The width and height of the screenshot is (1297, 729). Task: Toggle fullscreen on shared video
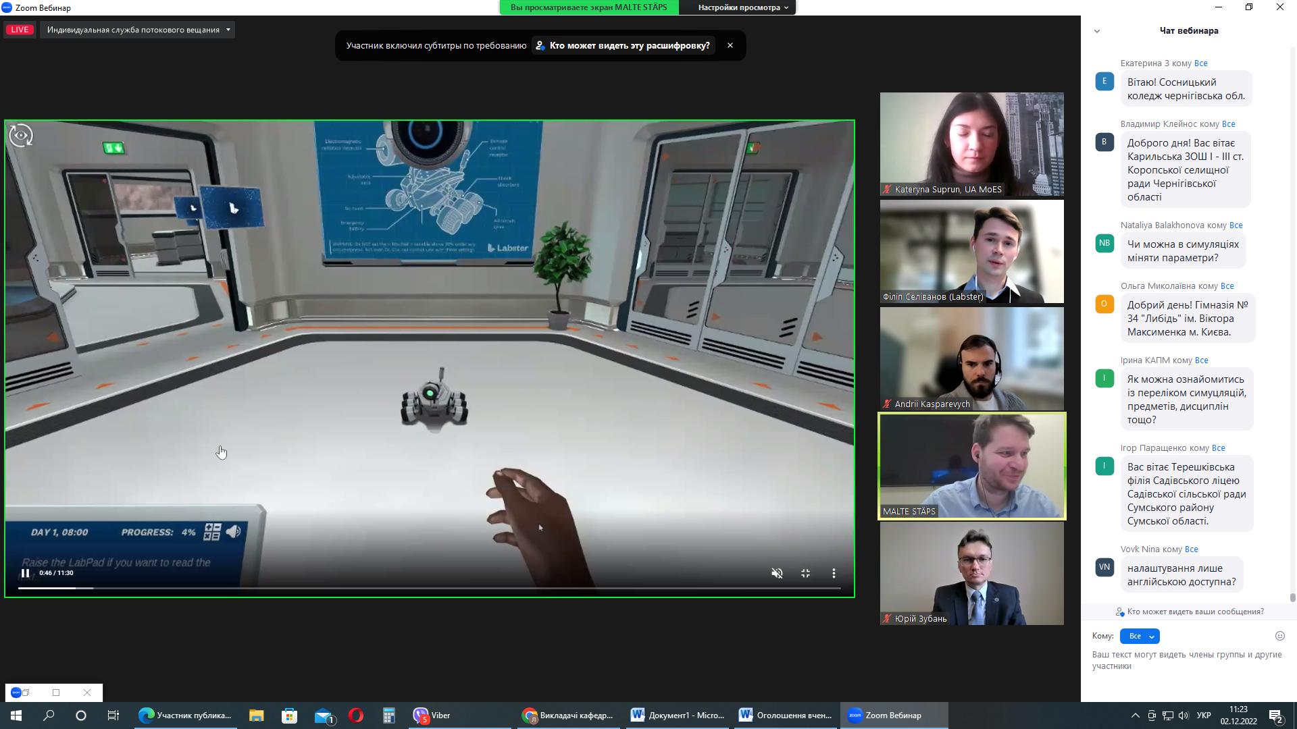tap(805, 573)
